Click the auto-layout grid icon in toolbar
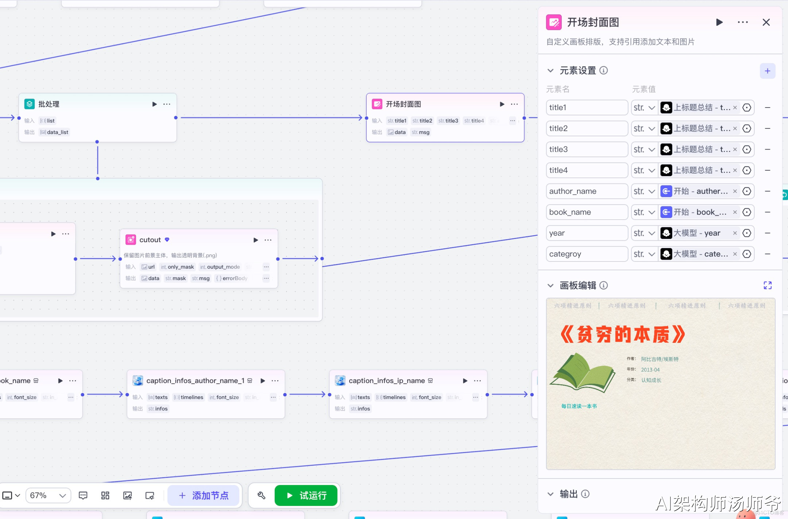 tap(105, 495)
